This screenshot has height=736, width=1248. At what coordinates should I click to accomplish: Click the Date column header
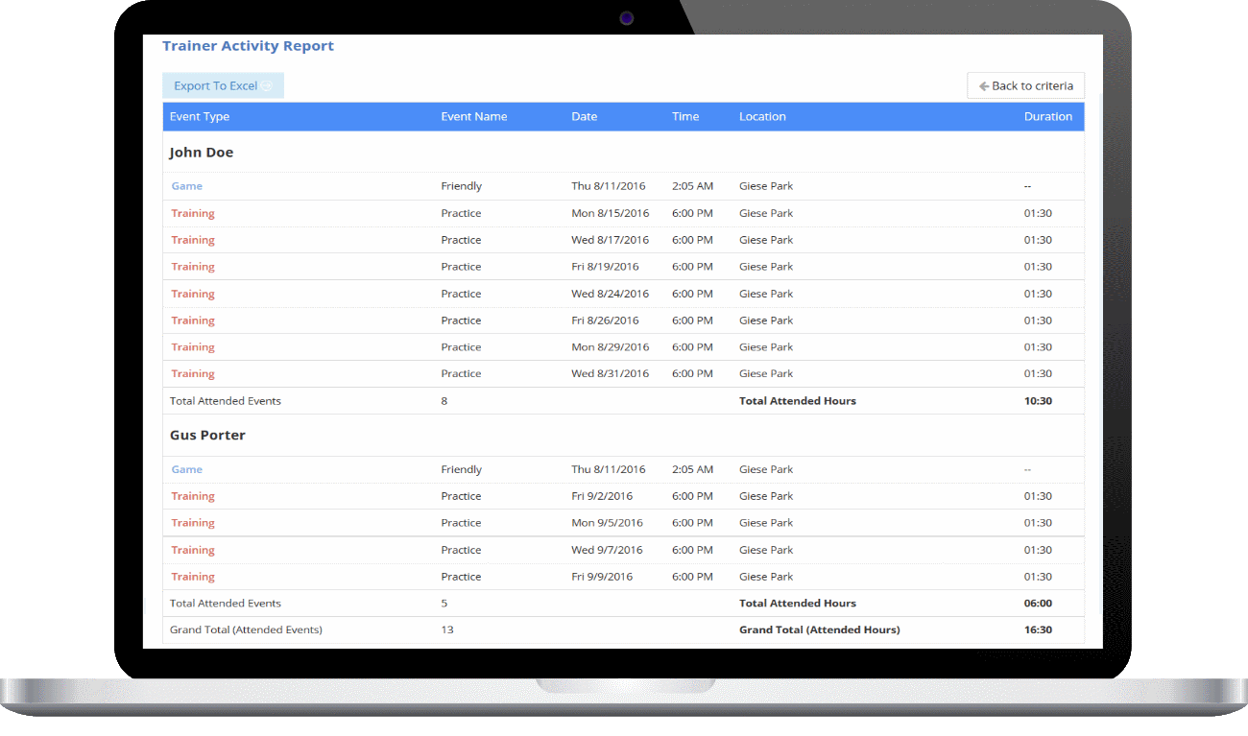(x=585, y=116)
